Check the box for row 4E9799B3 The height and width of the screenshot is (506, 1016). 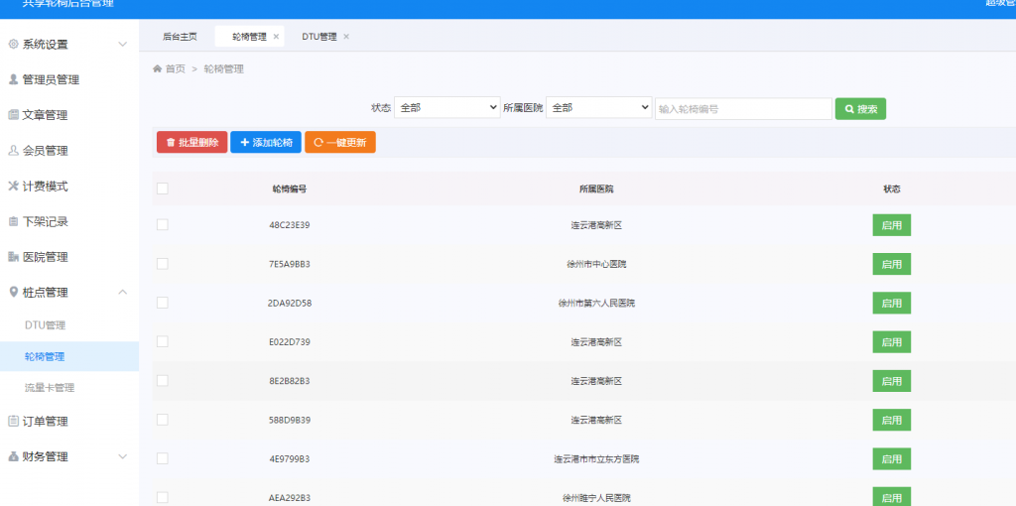(x=163, y=458)
